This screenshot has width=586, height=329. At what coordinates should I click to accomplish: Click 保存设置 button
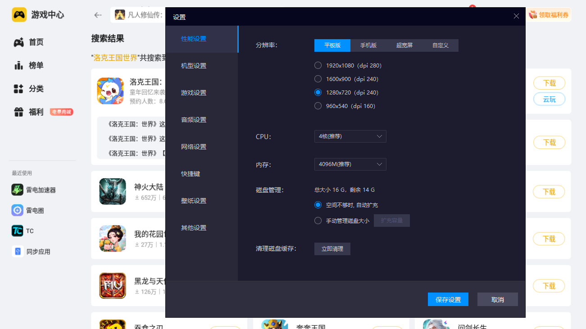coord(448,300)
